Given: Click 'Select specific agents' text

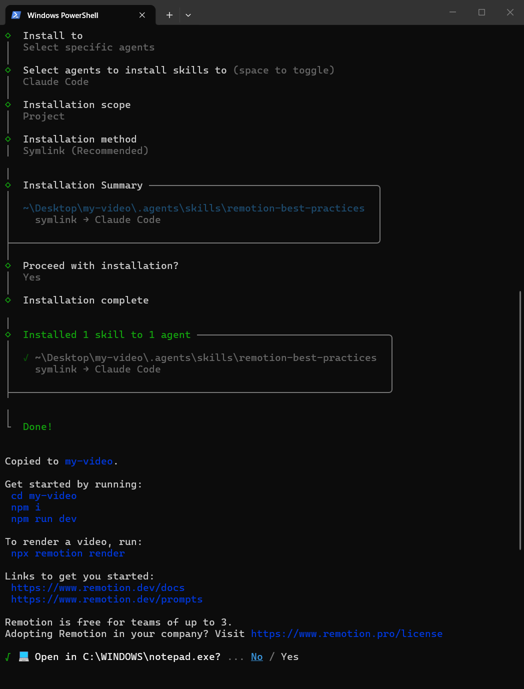Looking at the screenshot, I should coord(89,47).
